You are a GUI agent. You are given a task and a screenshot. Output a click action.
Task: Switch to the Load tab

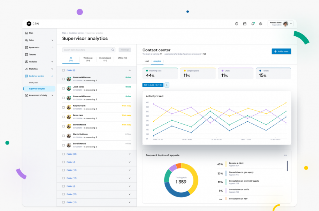click(x=147, y=61)
